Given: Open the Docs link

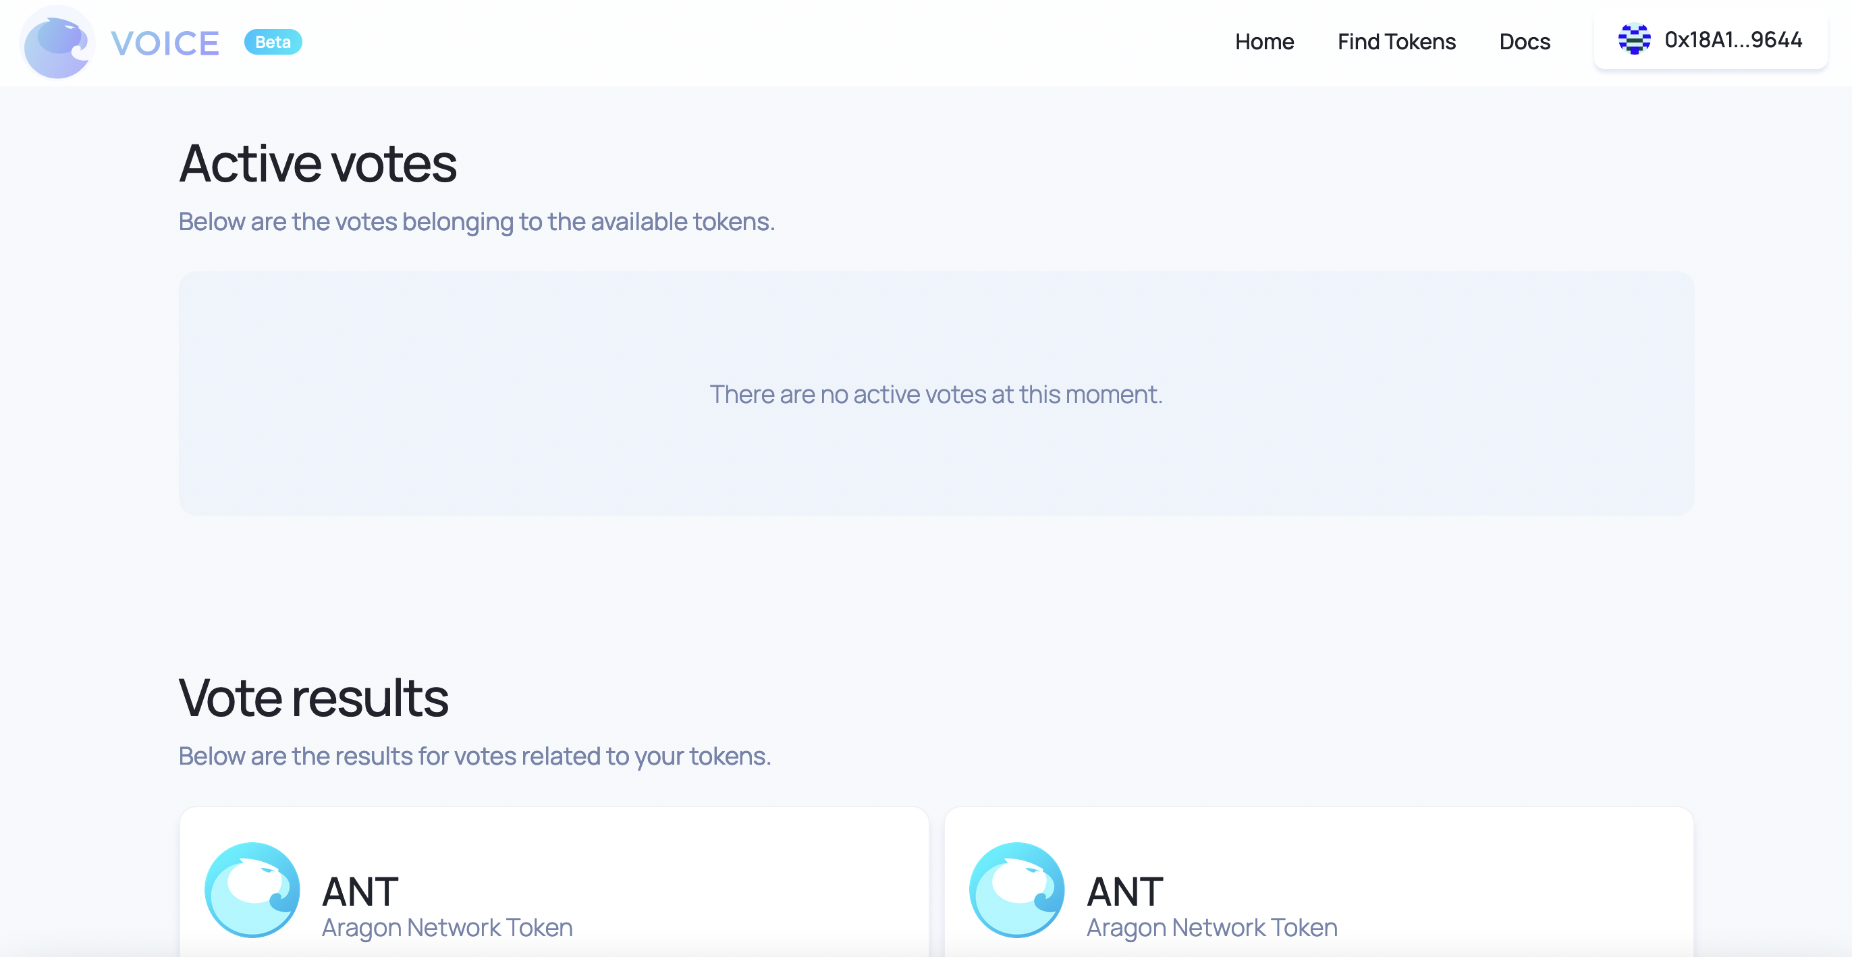Looking at the screenshot, I should point(1524,42).
